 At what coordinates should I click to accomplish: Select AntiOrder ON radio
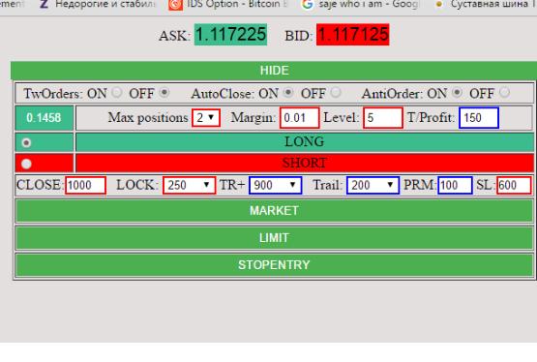457,93
